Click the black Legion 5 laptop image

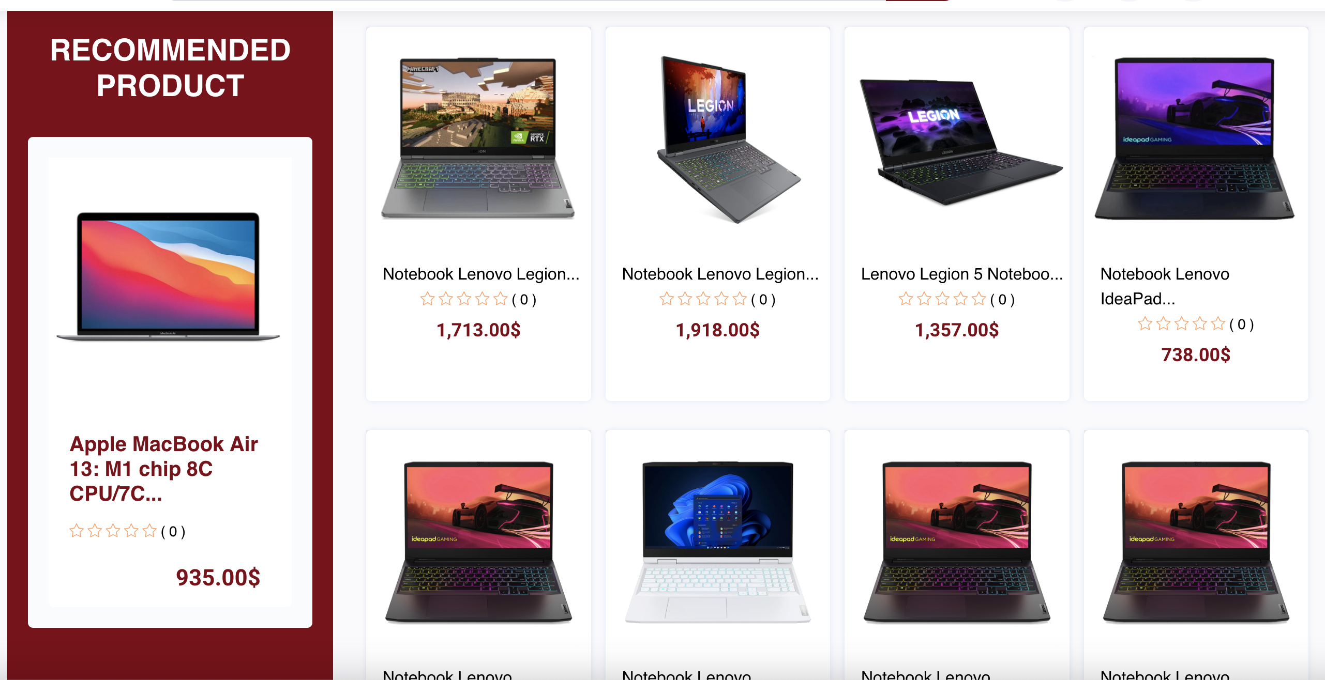(x=961, y=142)
